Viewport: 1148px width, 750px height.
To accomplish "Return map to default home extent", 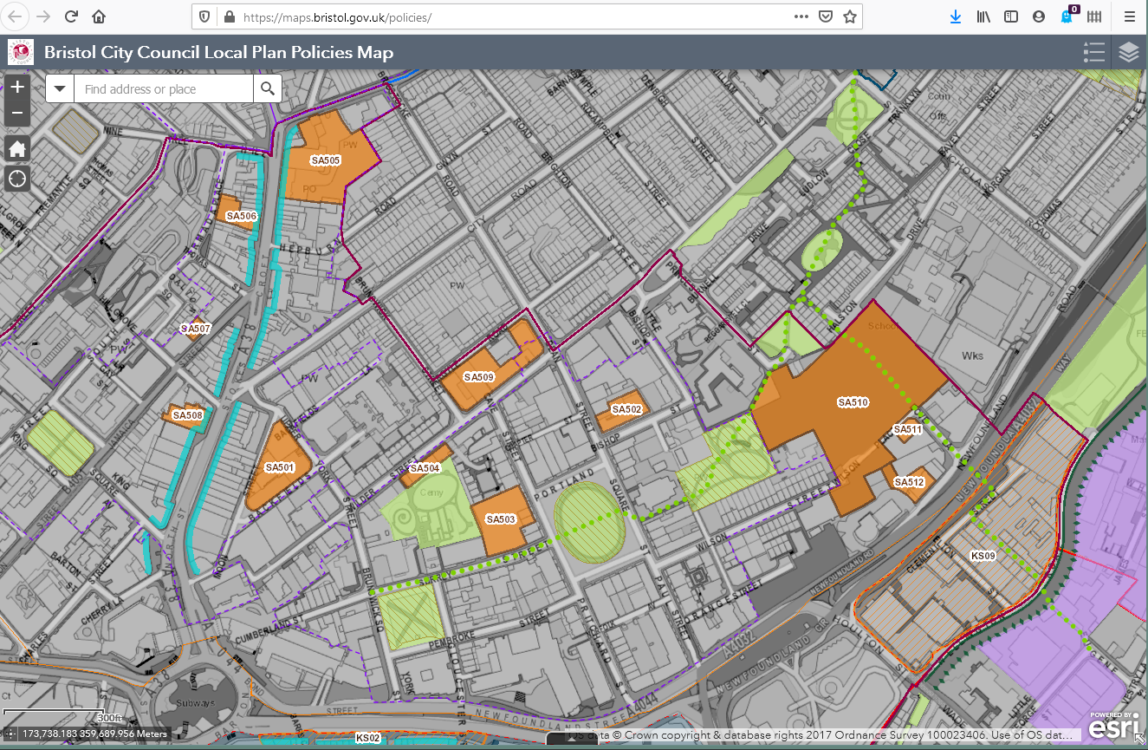I will (17, 148).
